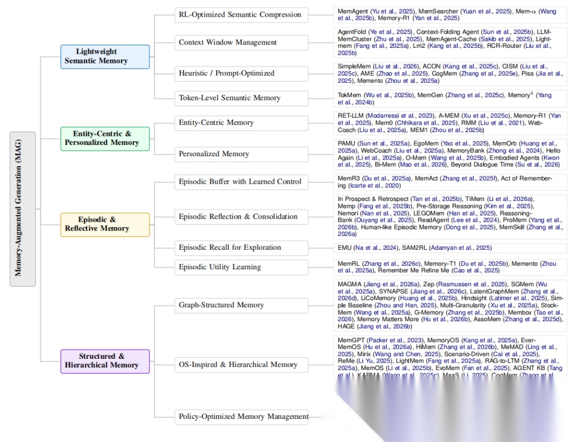The height and width of the screenshot is (442, 580).
Task: Follow the Modarressi et al., 2023 RET-LLM citation
Action: point(401,116)
